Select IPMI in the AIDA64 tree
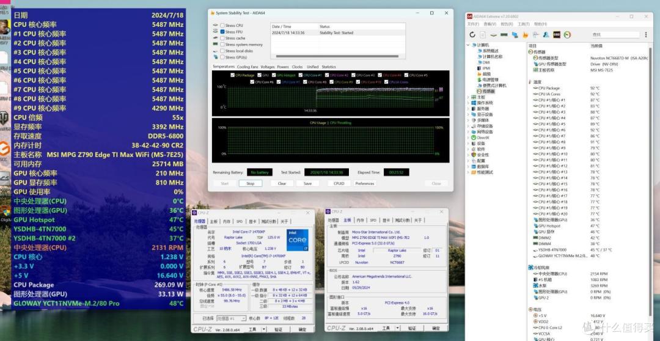This screenshot has width=660, height=341. pyautogui.click(x=486, y=68)
